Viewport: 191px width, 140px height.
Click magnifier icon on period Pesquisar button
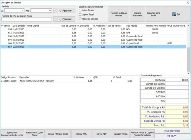point(59,11)
